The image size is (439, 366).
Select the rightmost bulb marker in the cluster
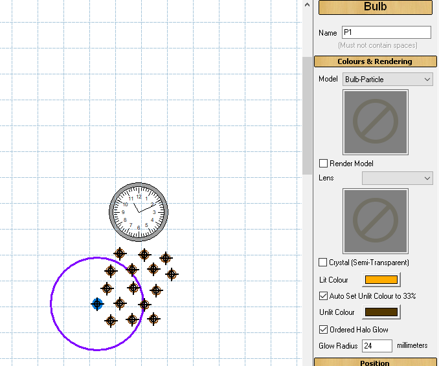[x=172, y=274]
